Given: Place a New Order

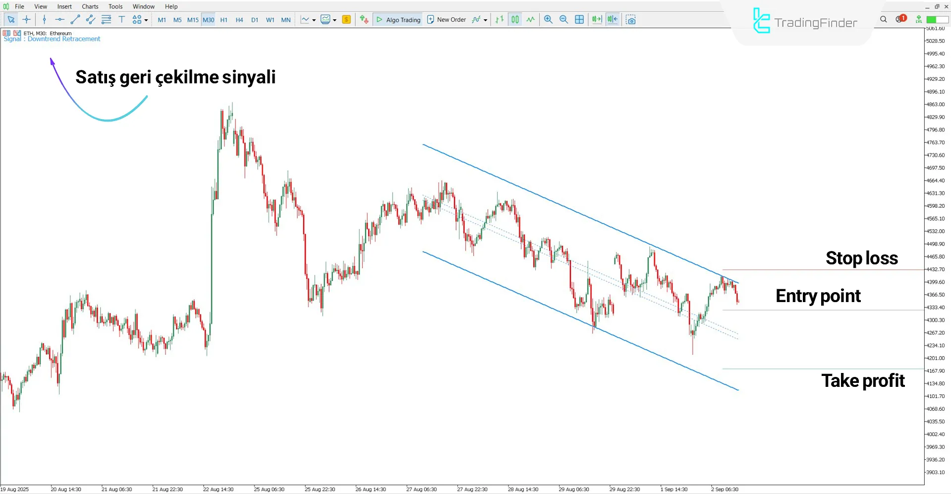Looking at the screenshot, I should tap(446, 19).
